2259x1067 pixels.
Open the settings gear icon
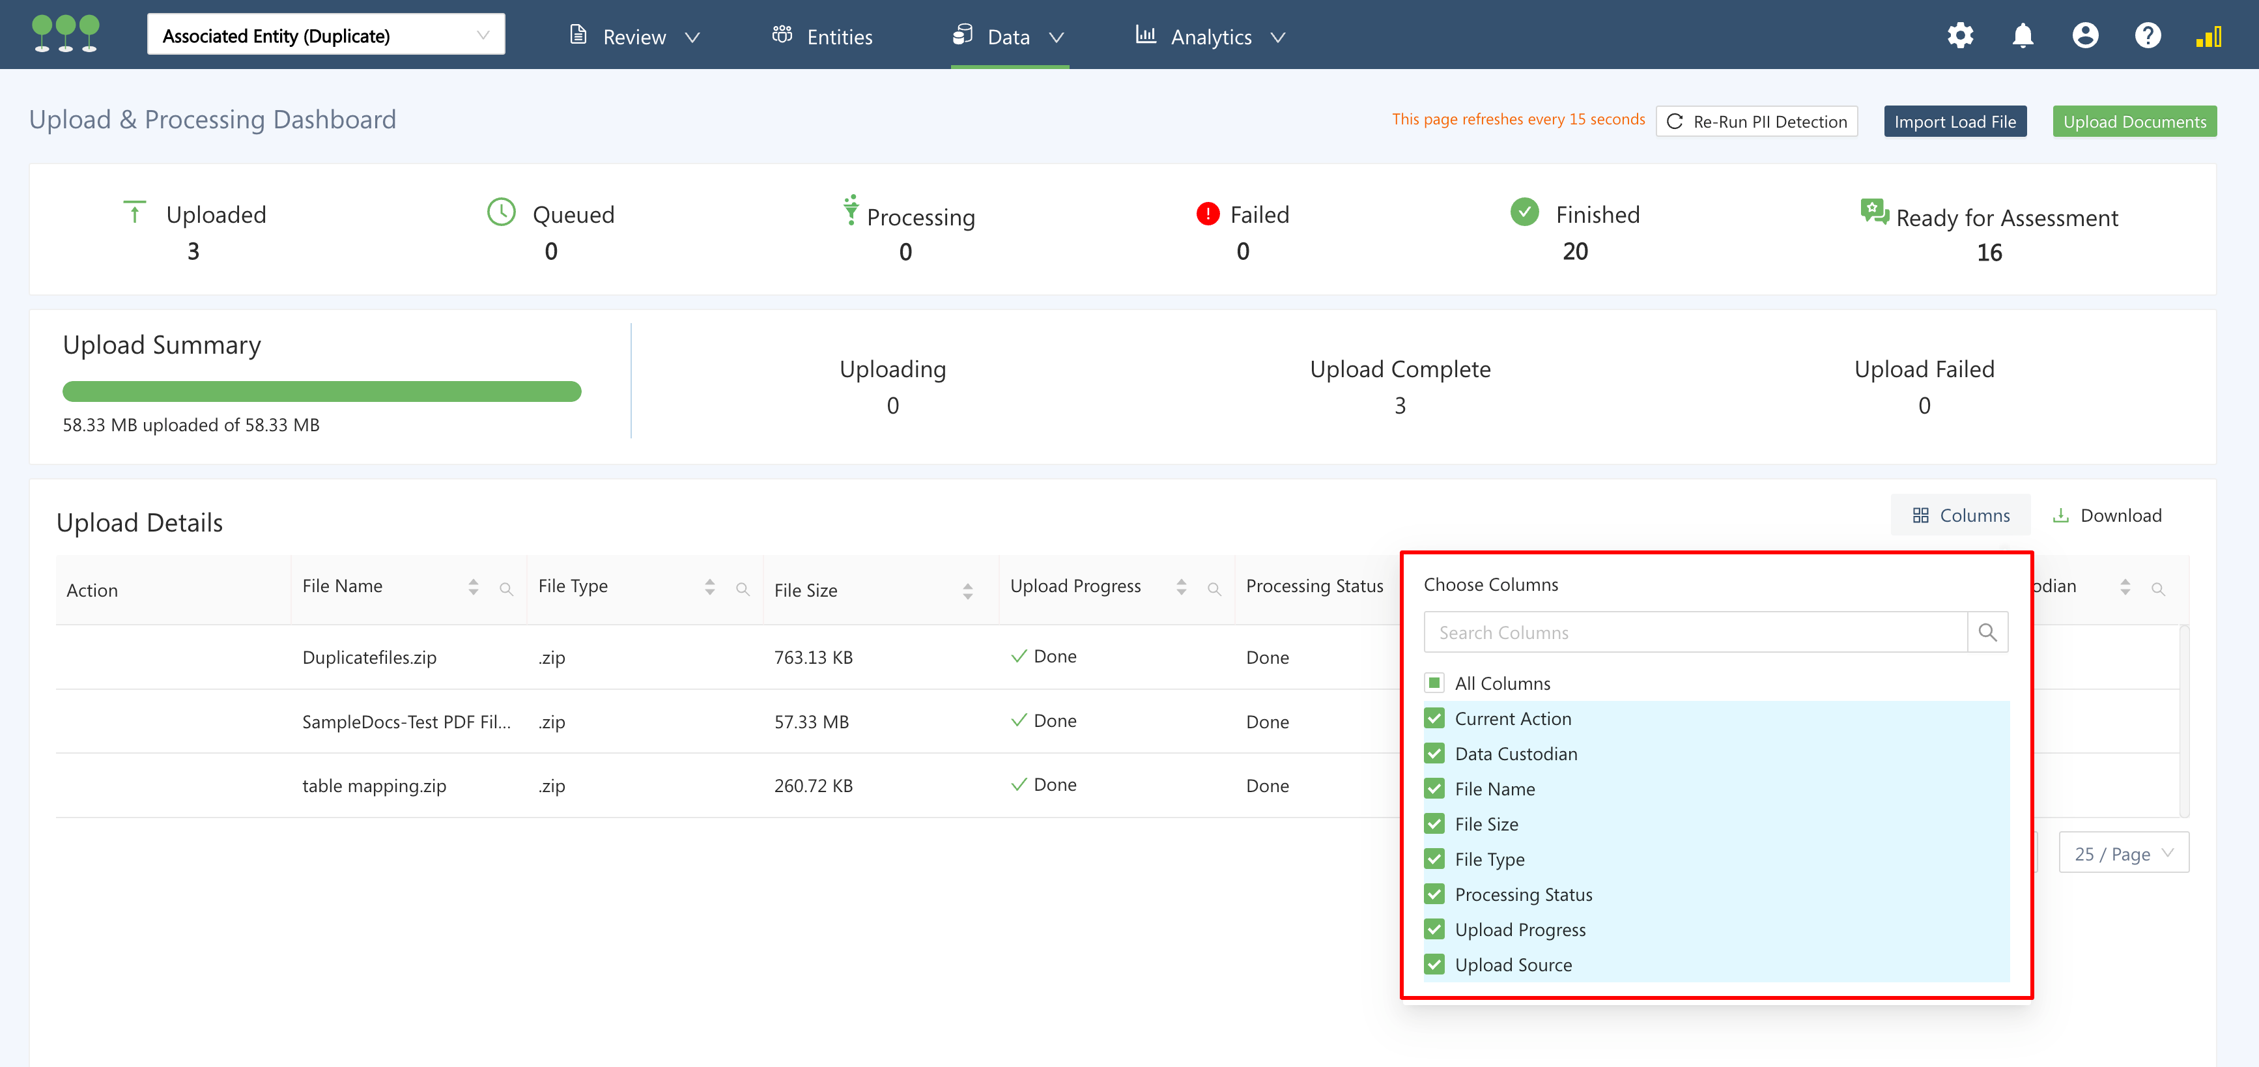[x=1960, y=36]
